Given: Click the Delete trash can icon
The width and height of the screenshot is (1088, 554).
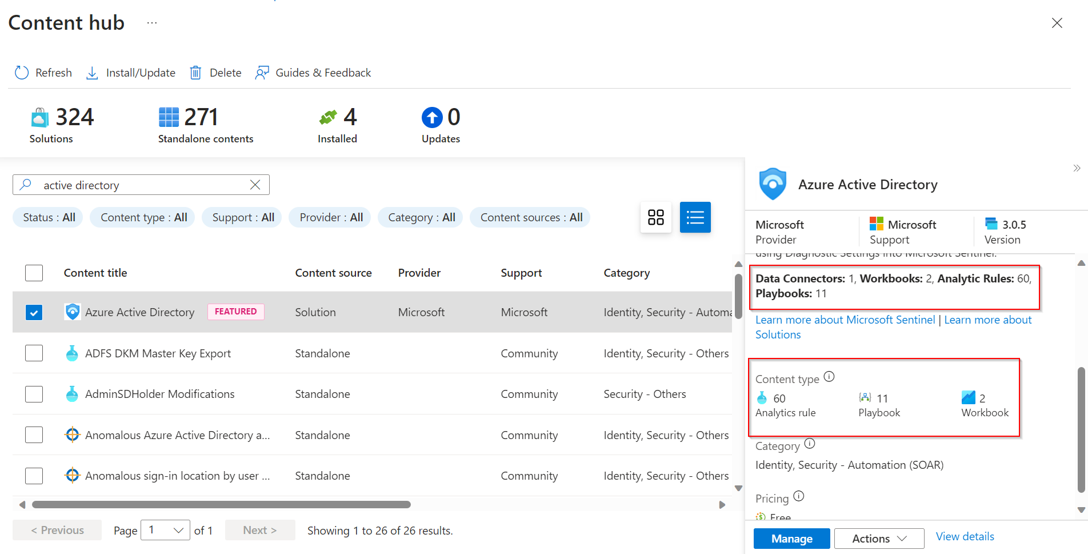Looking at the screenshot, I should [195, 73].
